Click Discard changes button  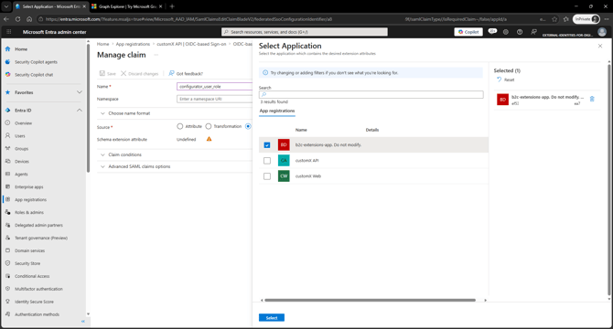pos(140,74)
